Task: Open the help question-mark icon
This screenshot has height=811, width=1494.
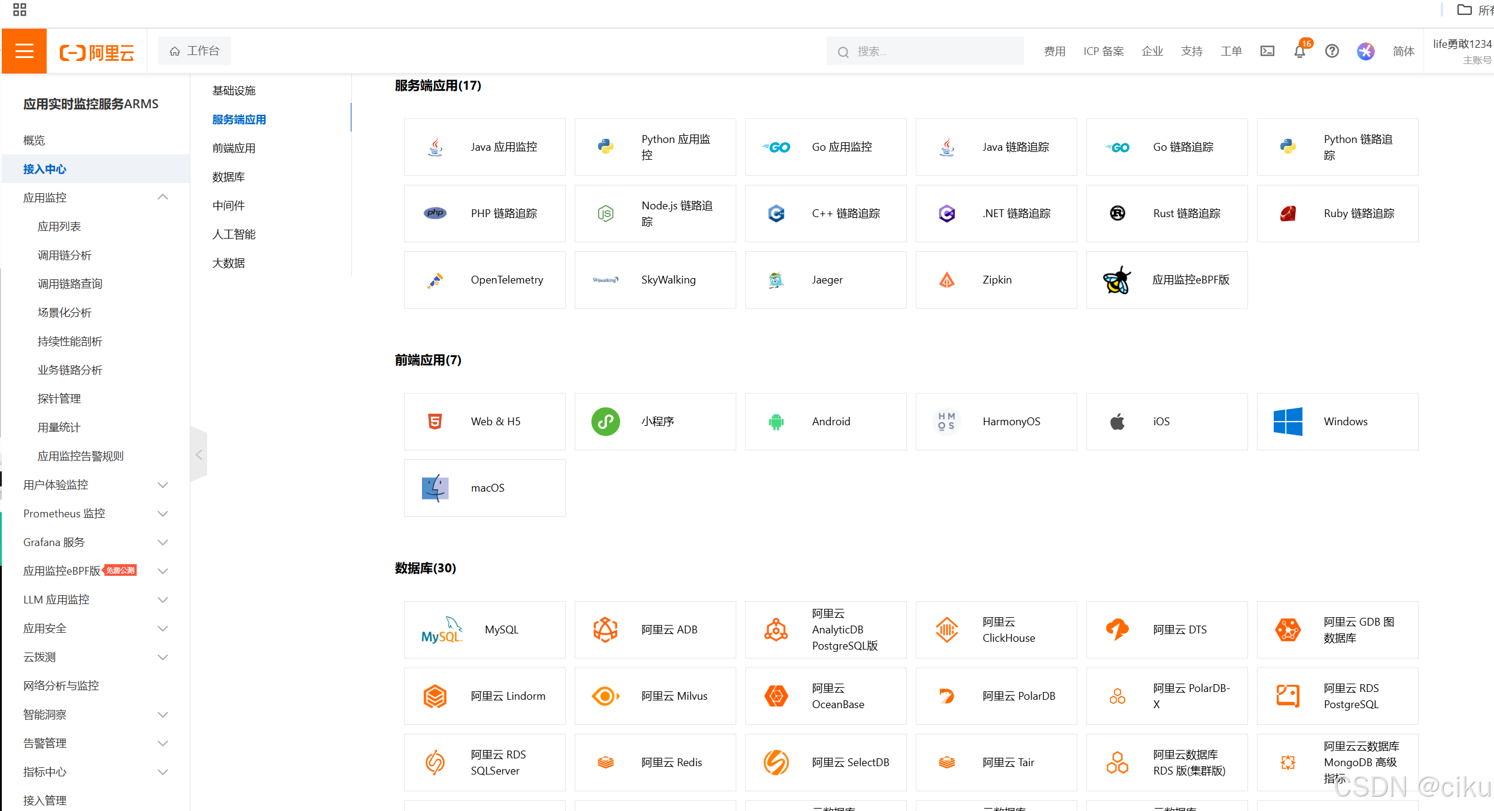Action: (x=1332, y=51)
